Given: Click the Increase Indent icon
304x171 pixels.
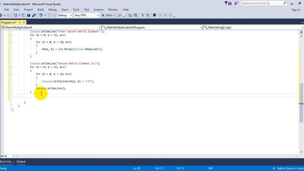Looking at the screenshot, I should [x=135, y=15].
